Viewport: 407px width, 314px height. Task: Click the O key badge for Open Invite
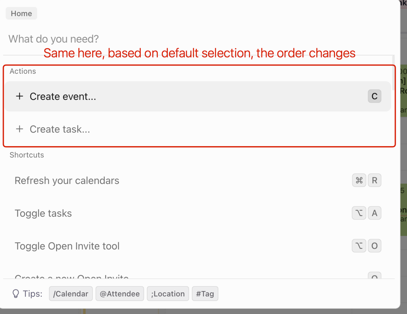pos(374,246)
